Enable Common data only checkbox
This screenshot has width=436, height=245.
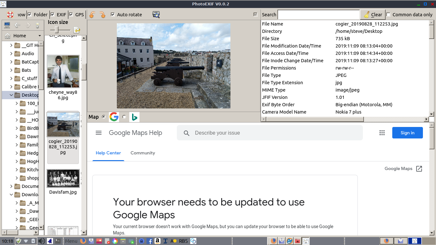coord(388,15)
